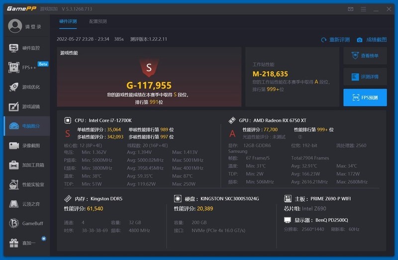The width and height of the screenshot is (398, 260).
Task: Click the GPU card icon
Action: point(232,120)
